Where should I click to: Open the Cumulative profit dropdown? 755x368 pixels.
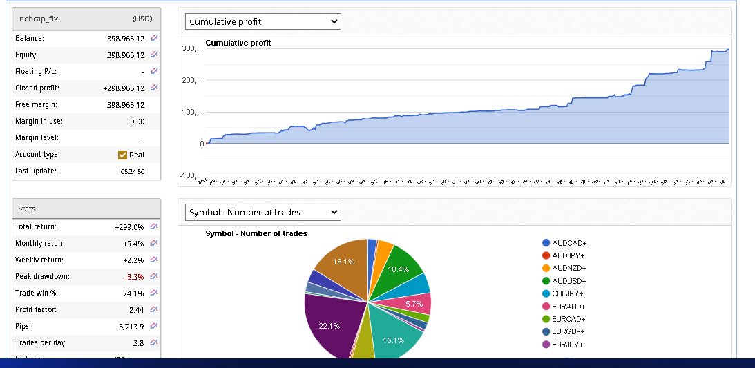coord(263,21)
